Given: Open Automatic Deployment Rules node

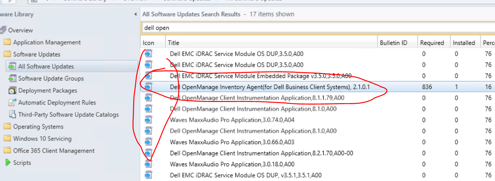Looking at the screenshot, I should point(57,102).
